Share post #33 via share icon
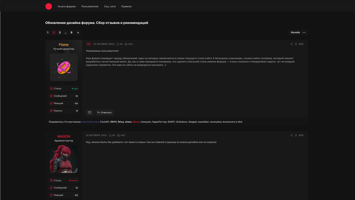This screenshot has width=355, height=200. pyautogui.click(x=291, y=135)
